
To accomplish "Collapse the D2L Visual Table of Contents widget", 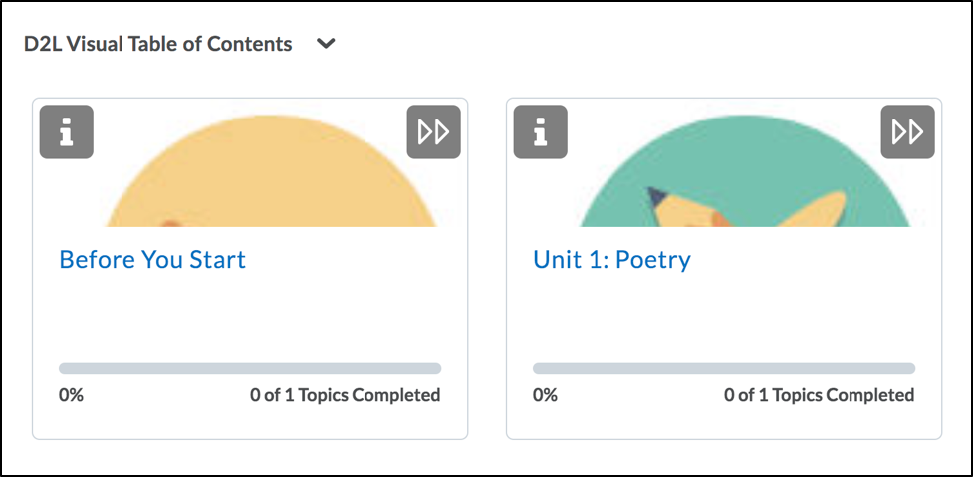I will (326, 44).
